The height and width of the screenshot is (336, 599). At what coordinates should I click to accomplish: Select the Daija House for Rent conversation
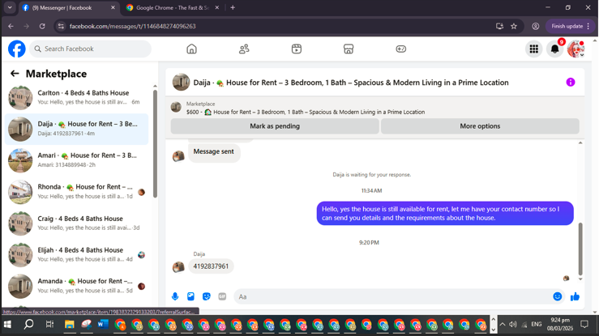tap(76, 129)
